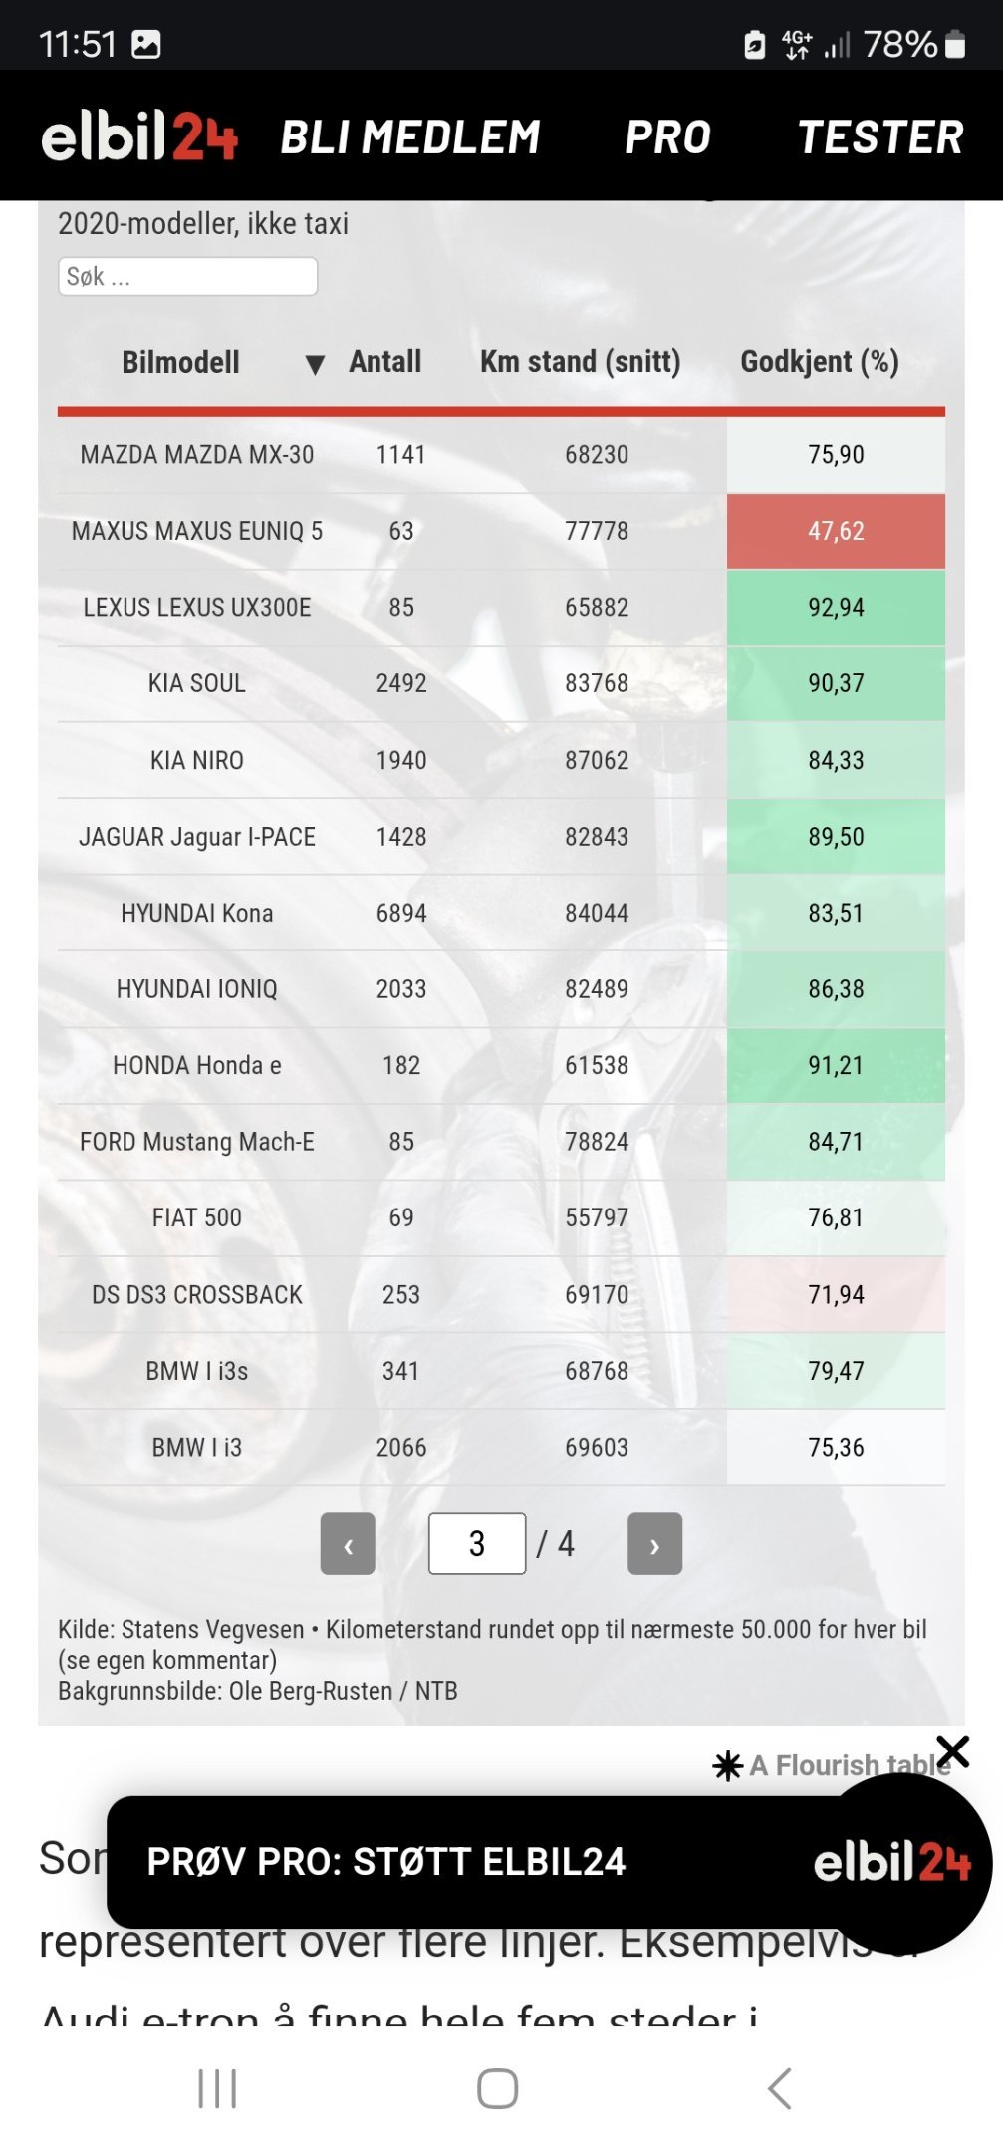1003x2152 pixels.
Task: Tap the Android home button icon
Action: 497,2088
